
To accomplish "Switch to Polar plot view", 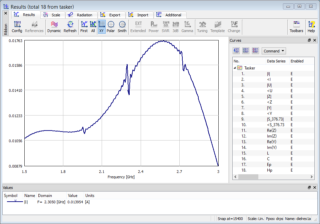I will pyautogui.click(x=111, y=27).
